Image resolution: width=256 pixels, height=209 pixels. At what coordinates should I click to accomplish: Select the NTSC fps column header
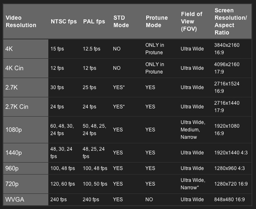pyautogui.click(x=64, y=21)
